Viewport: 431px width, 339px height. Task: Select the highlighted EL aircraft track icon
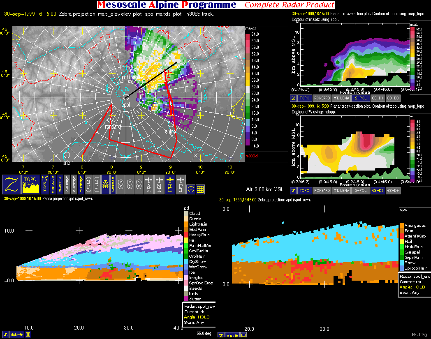coord(170,184)
